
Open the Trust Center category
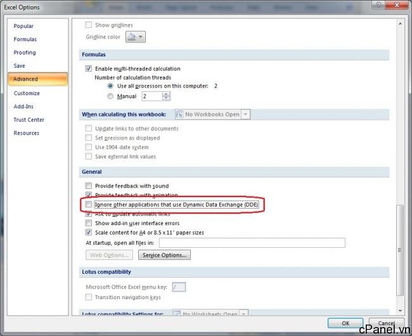pyautogui.click(x=29, y=120)
